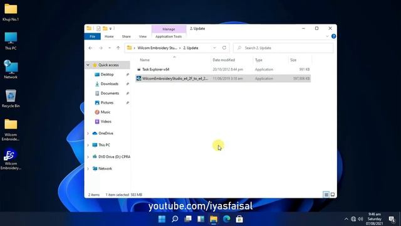Open Customize Quick Access Toolbar dropdown

[110, 28]
